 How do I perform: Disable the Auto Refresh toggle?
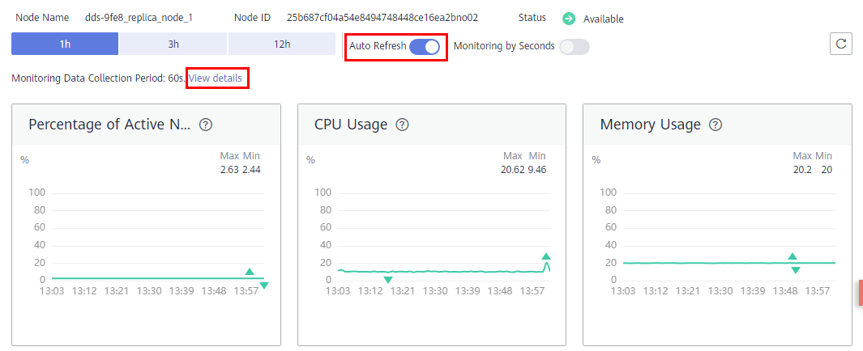pyautogui.click(x=425, y=47)
